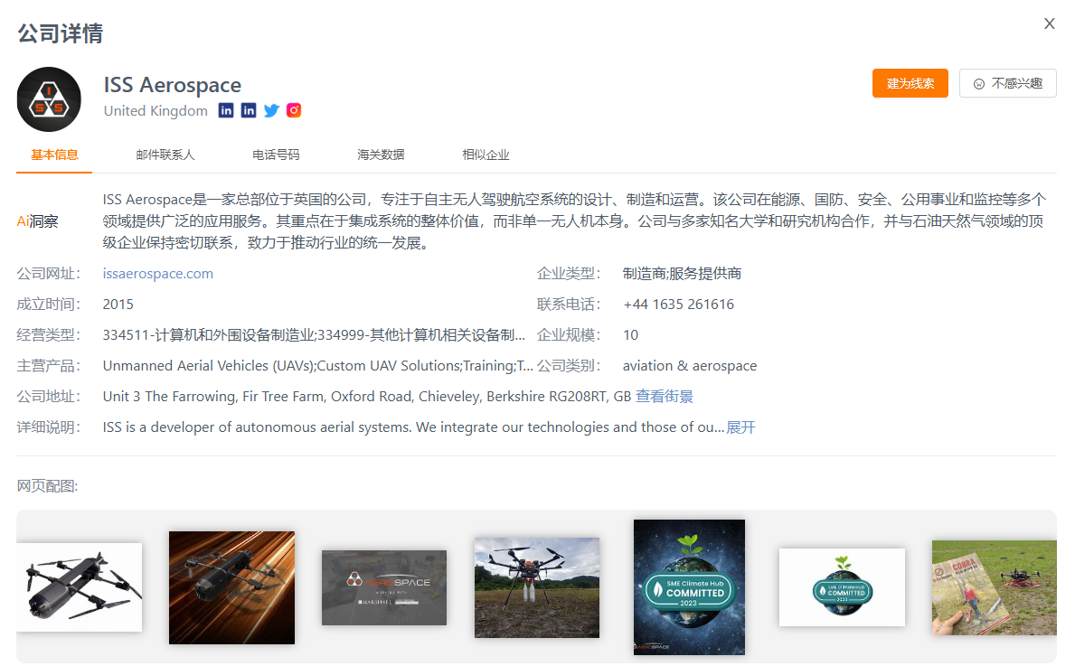Open the first LinkedIn icon link
The height and width of the screenshot is (666, 1075).
click(x=225, y=110)
